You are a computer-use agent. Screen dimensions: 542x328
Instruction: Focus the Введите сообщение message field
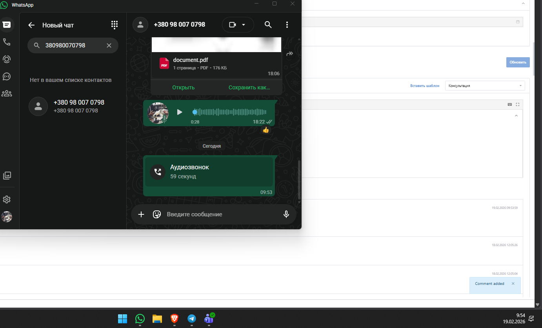click(x=222, y=214)
